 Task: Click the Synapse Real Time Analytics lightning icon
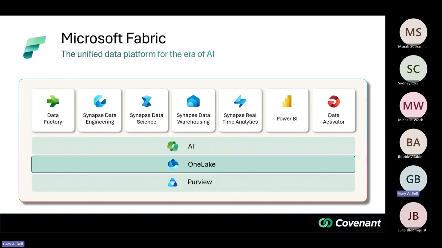[x=240, y=102]
